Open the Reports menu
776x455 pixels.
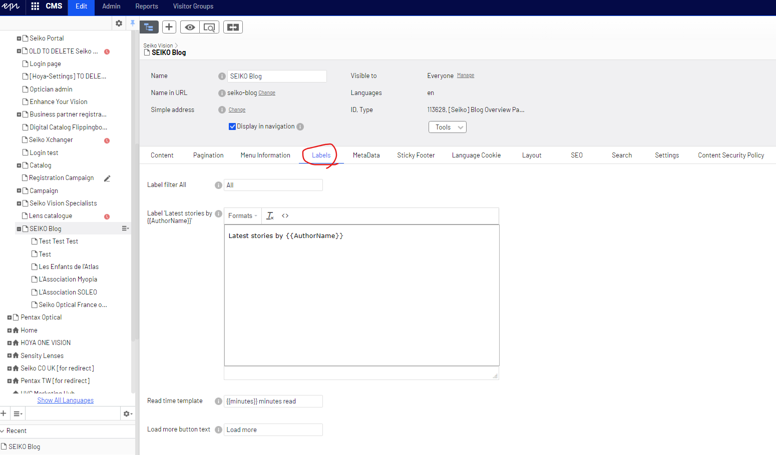tap(147, 6)
